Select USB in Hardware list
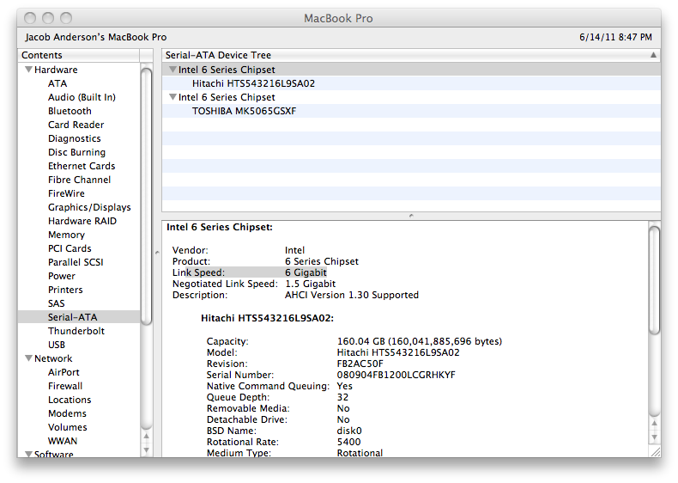 click(57, 345)
